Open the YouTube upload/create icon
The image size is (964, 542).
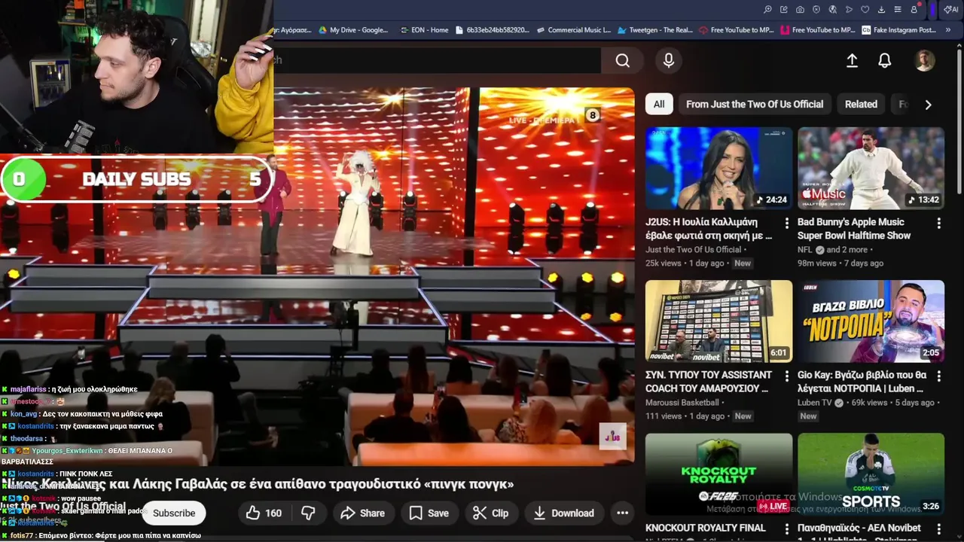[x=852, y=61]
